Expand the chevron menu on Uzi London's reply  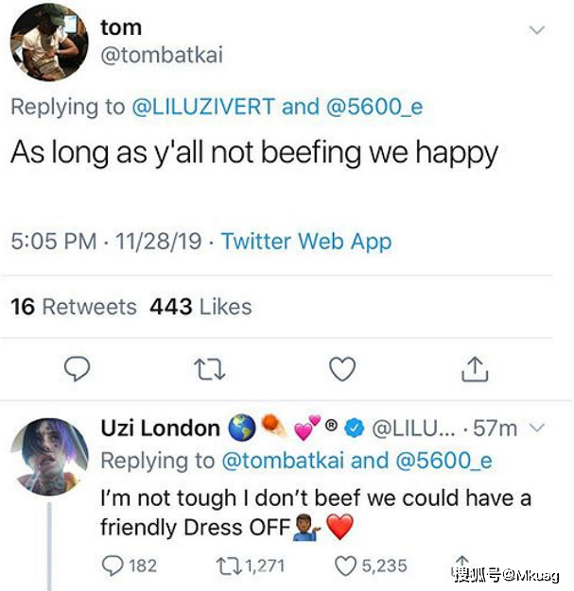[537, 429]
